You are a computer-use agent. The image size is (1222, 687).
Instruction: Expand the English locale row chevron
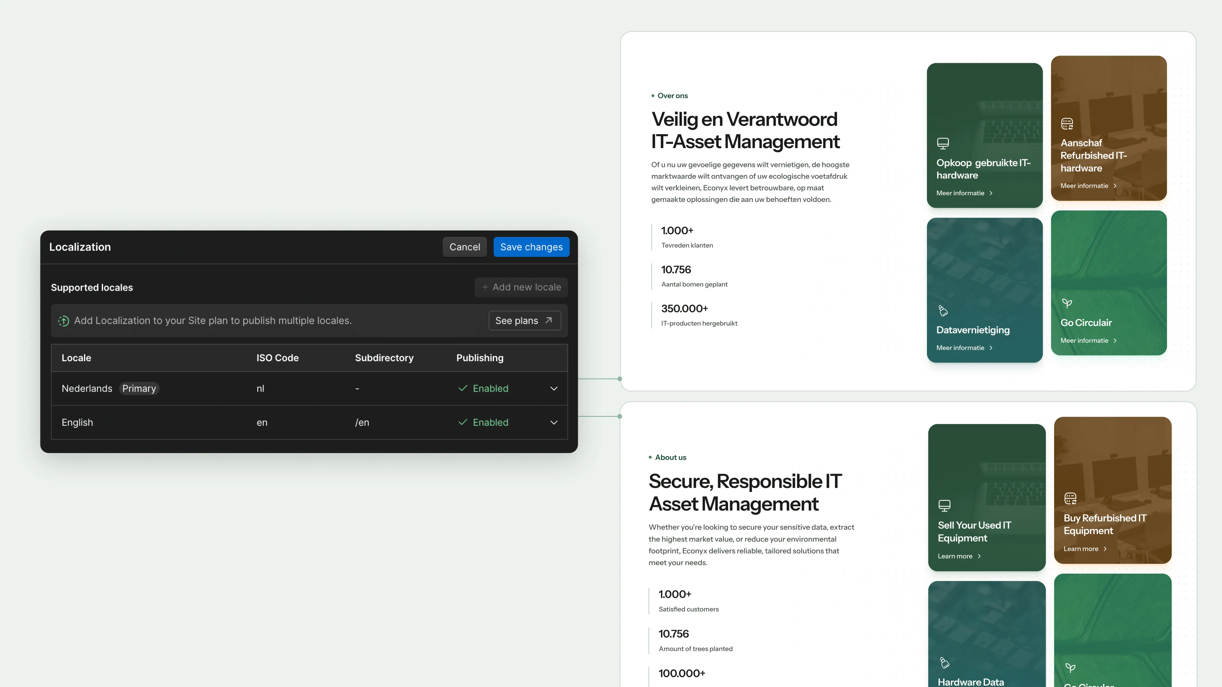pyautogui.click(x=554, y=422)
